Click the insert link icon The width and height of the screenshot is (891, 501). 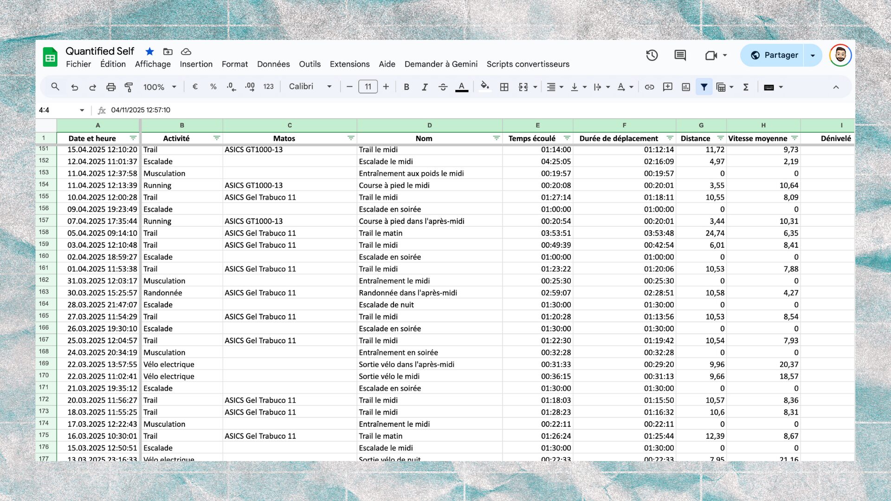[x=649, y=87]
